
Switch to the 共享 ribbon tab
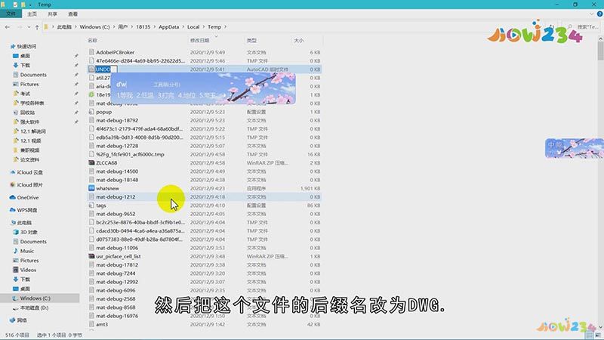coord(52,14)
